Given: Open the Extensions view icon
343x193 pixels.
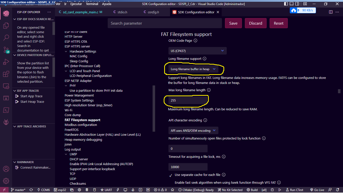Looking at the screenshot, I should [6, 74].
